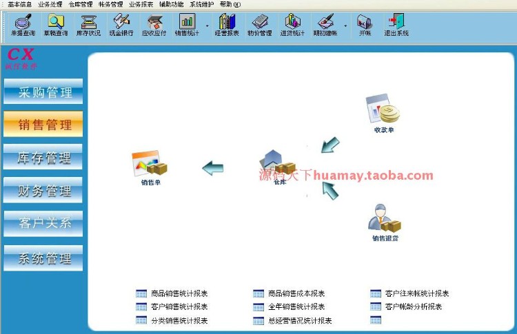This screenshot has height=334, width=517.
Task: Expand dropdown arrow next to 期初建账
Action: coord(345,25)
